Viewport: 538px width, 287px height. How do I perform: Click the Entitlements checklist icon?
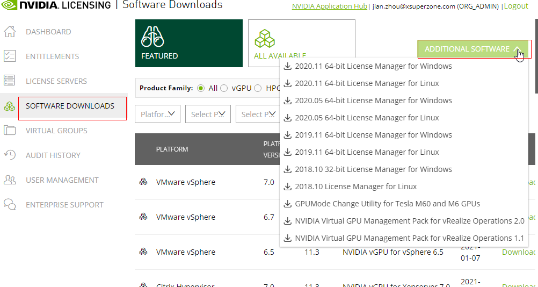coord(10,56)
